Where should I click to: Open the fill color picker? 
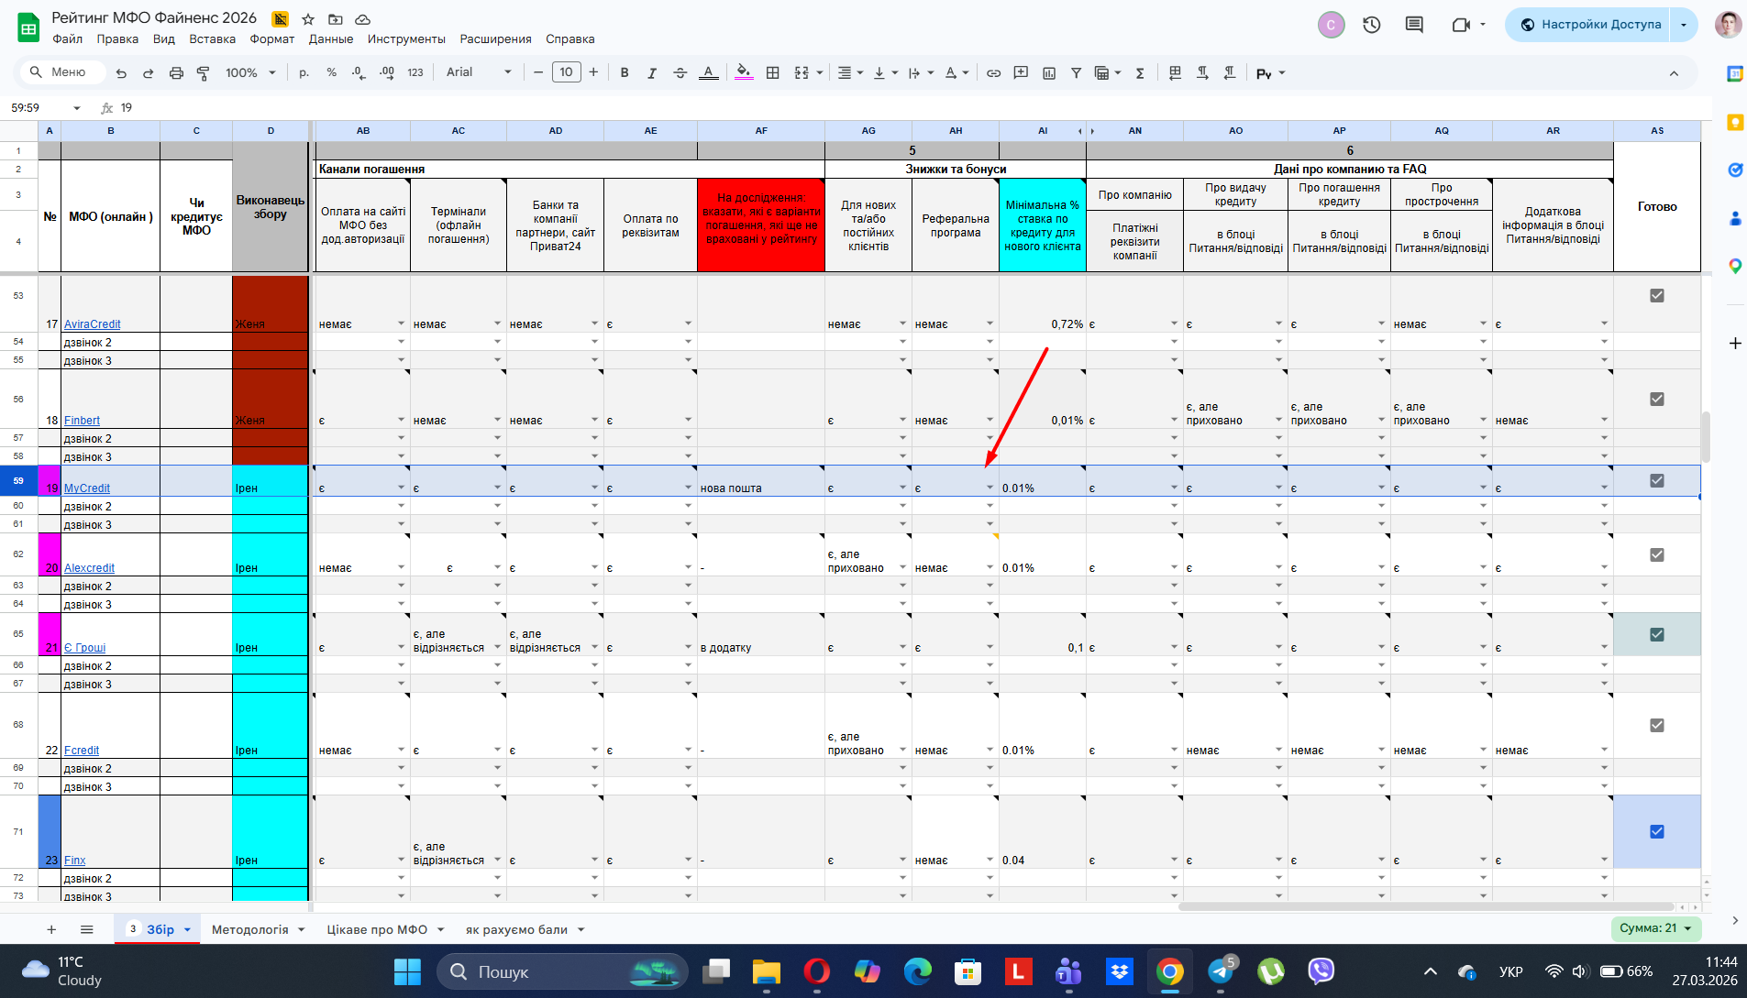[744, 72]
